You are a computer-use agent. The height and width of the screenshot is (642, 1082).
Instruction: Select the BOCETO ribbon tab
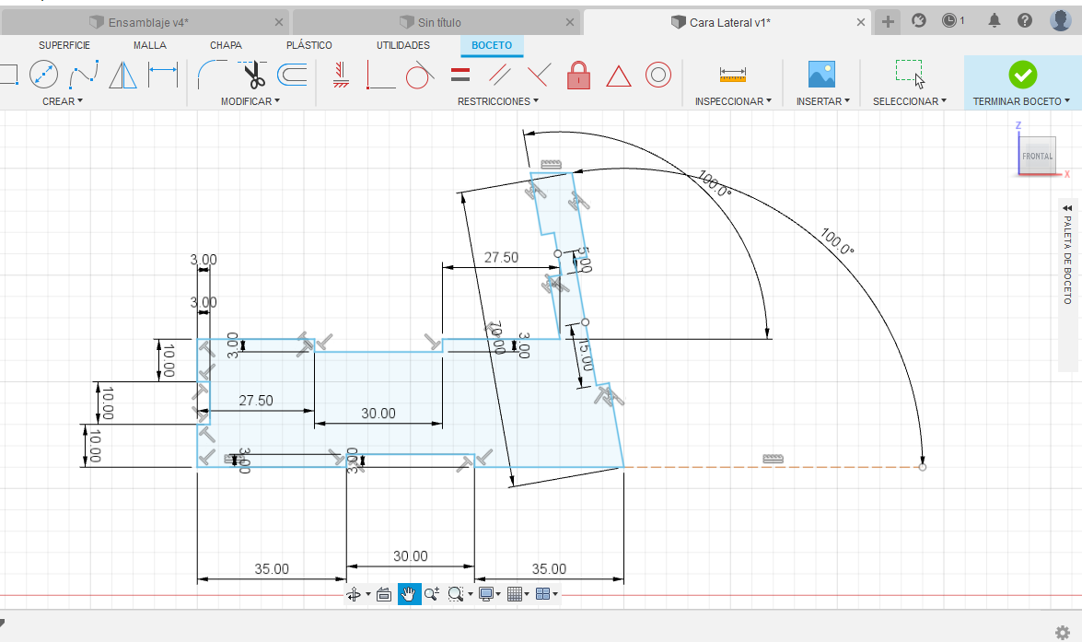click(x=492, y=45)
